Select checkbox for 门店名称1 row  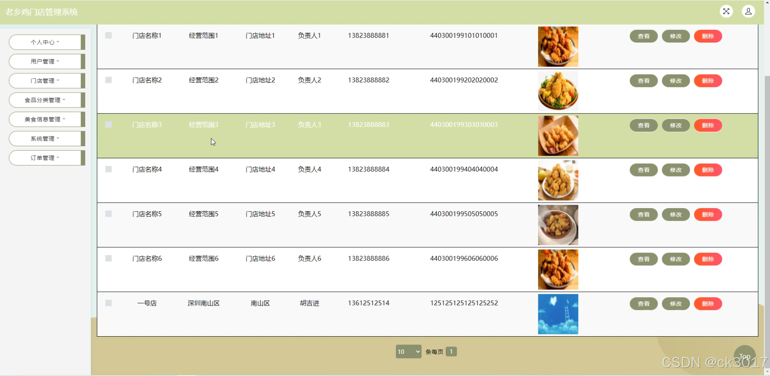coord(109,35)
